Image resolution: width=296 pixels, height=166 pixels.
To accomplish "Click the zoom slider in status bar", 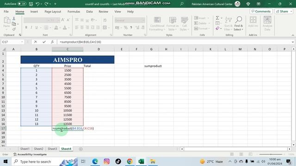I will coord(271,154).
